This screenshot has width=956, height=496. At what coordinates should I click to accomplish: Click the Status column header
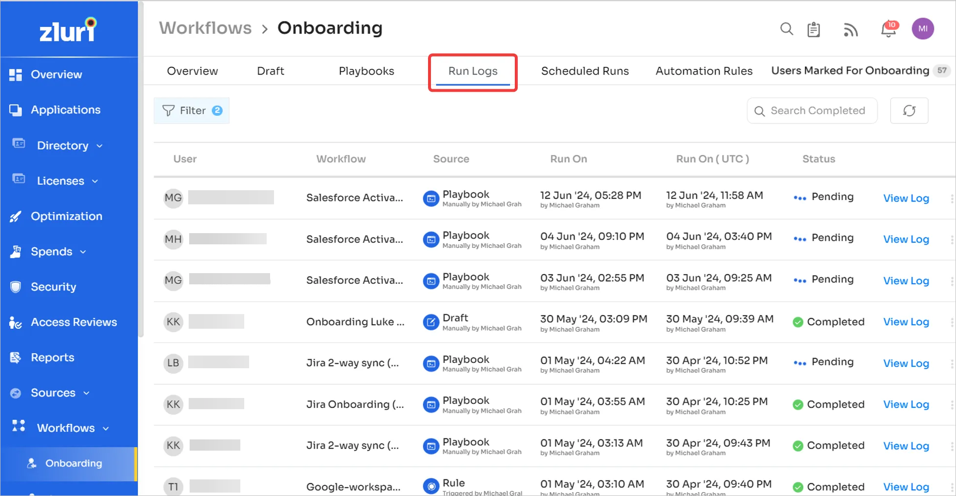coord(819,159)
